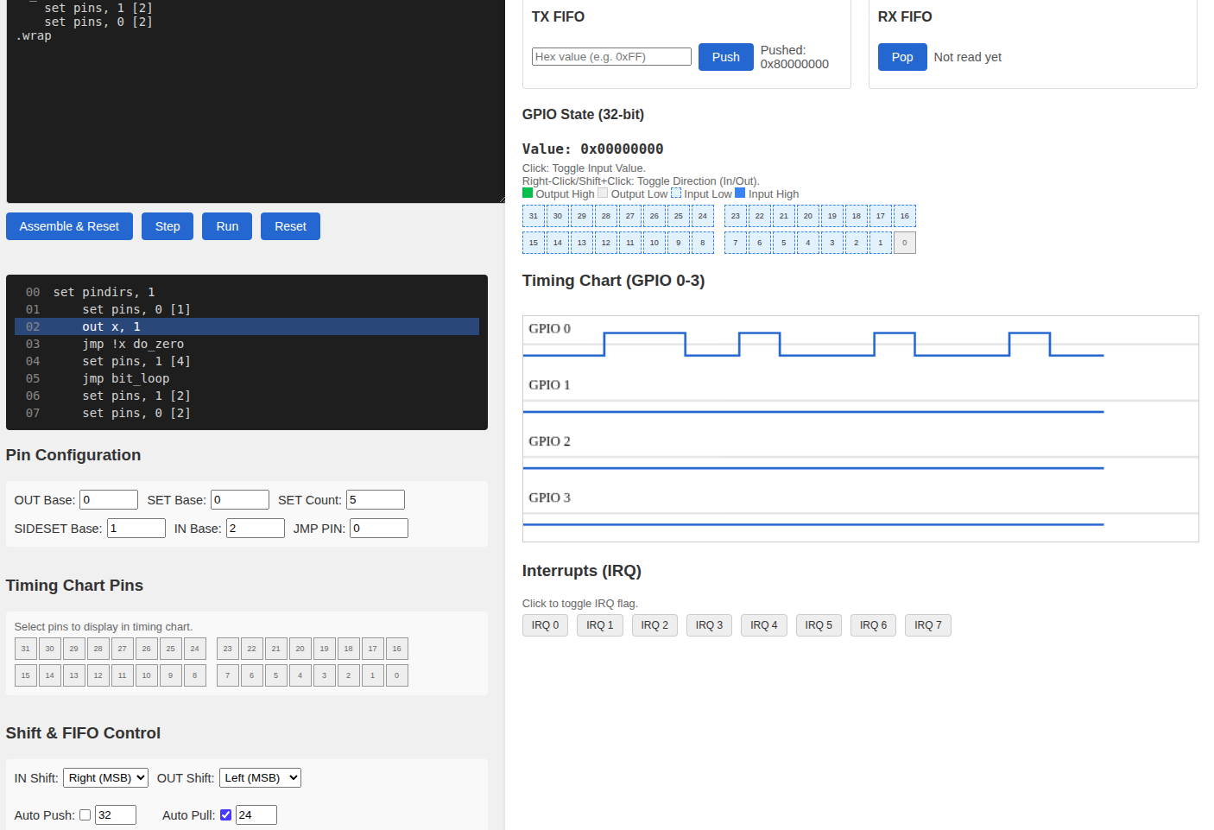Disable the Auto Pull checkbox
Image resolution: width=1214 pixels, height=830 pixels.
(225, 814)
